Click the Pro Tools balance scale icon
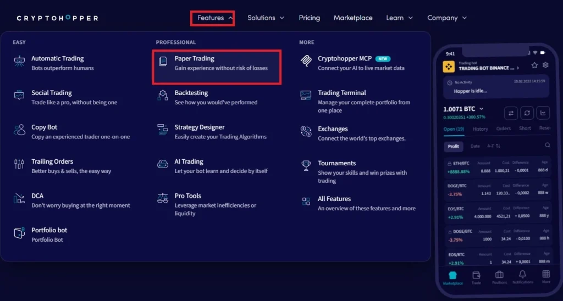The height and width of the screenshot is (301, 563). [163, 198]
